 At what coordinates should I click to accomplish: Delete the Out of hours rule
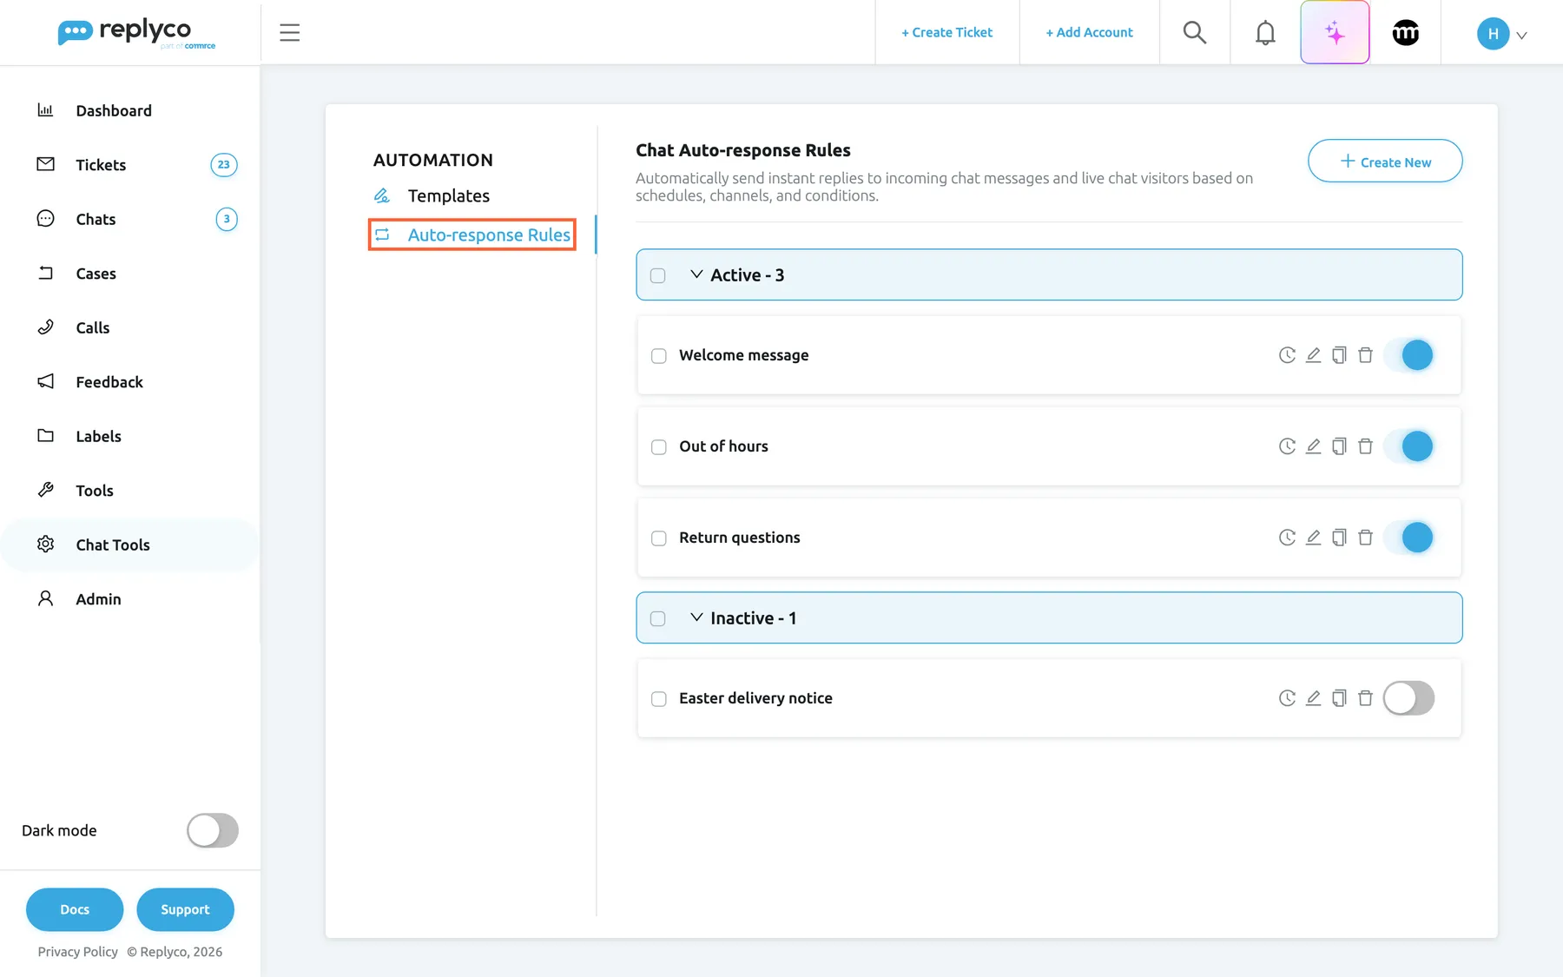(1365, 446)
